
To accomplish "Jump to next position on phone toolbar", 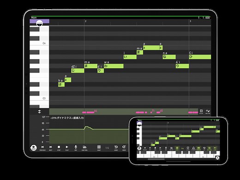I will click(x=150, y=148).
